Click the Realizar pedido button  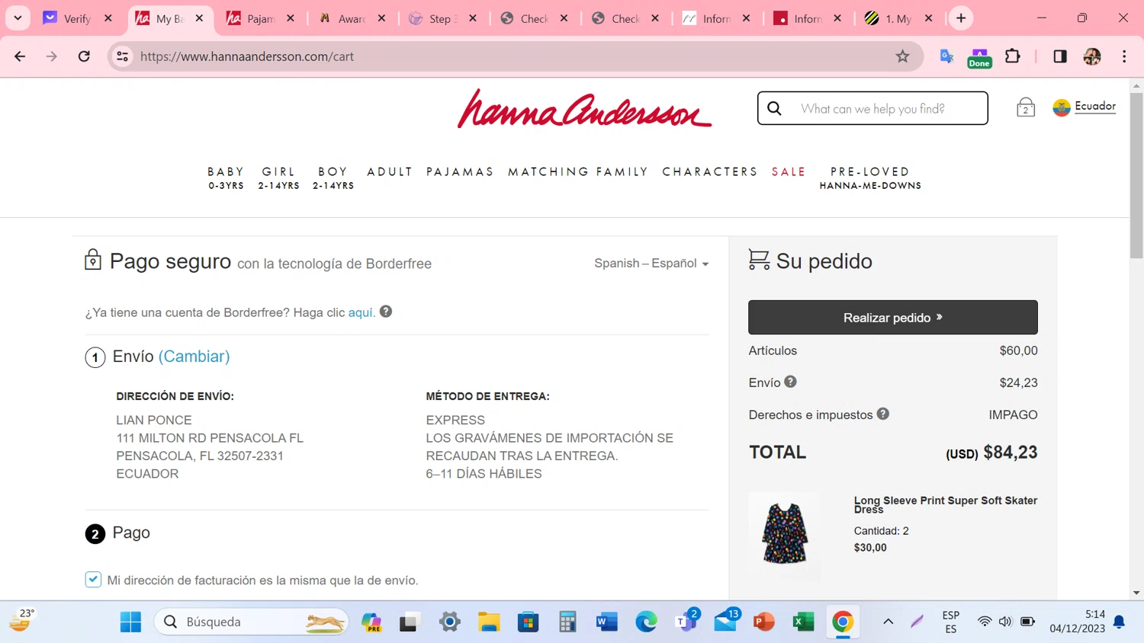point(893,317)
